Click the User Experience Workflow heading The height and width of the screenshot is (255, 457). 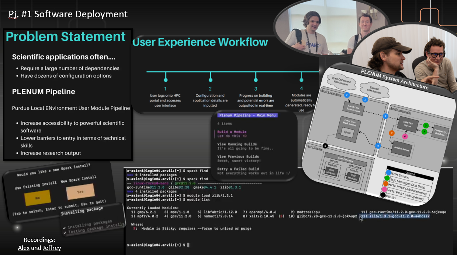click(200, 42)
